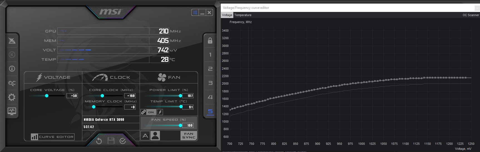480x152 pixels.
Task: Open the Curve Editor button
Action: point(53,137)
